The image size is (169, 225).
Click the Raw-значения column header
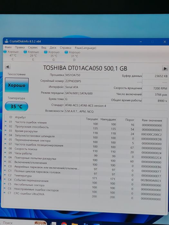(152, 121)
